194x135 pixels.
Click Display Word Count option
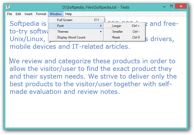pos(76,37)
